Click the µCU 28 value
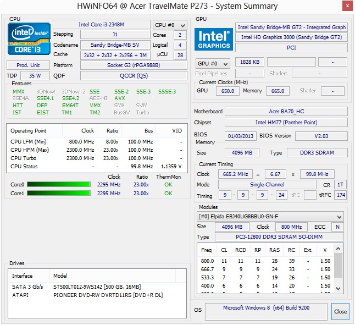Screen dimensions: 355x325 (180, 55)
